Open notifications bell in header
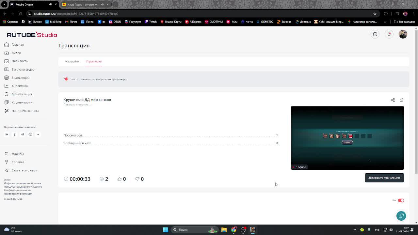This screenshot has width=418, height=235. point(389,34)
